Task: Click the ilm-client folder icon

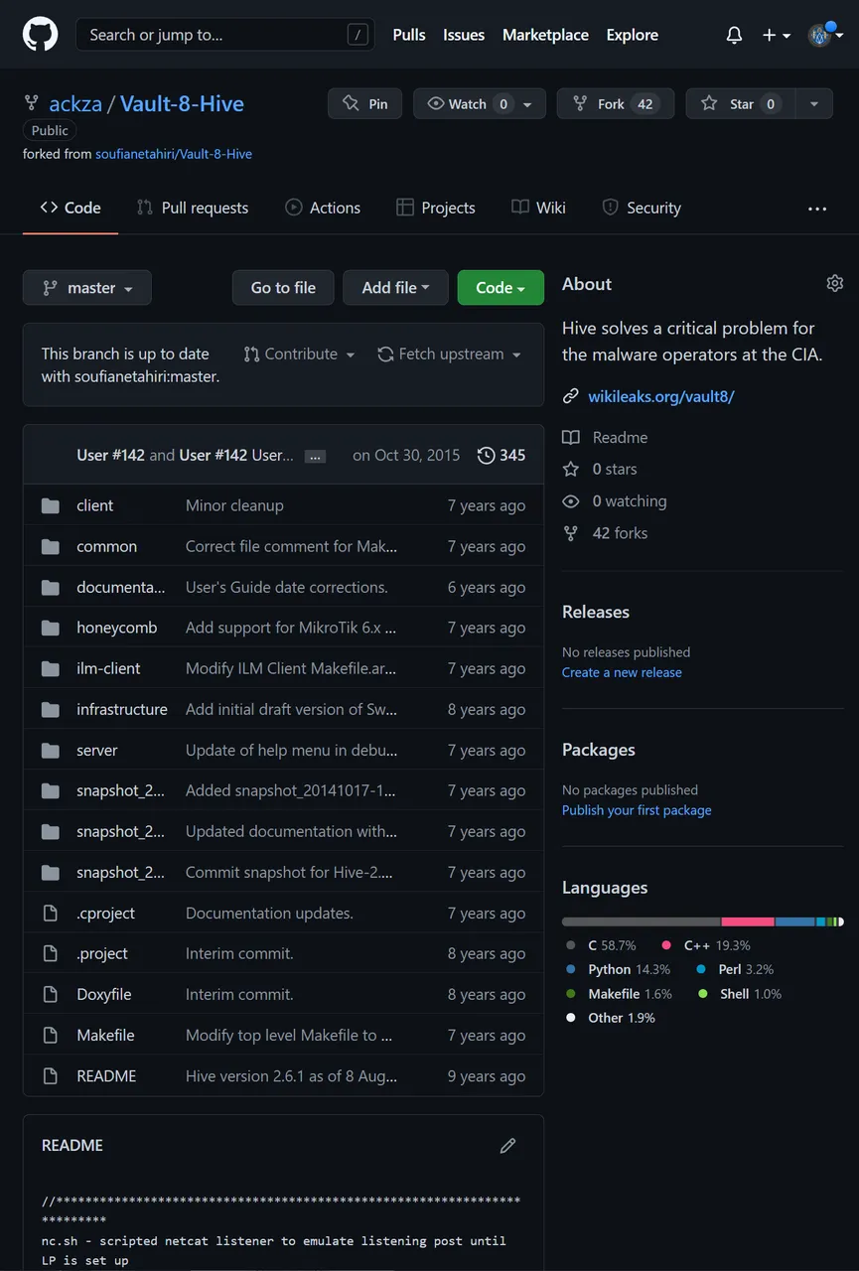Action: (51, 668)
